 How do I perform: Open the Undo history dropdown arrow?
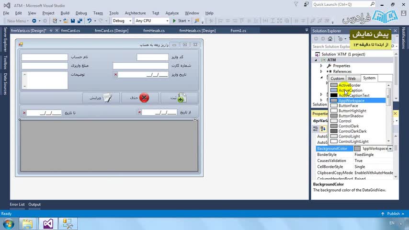click(95, 21)
